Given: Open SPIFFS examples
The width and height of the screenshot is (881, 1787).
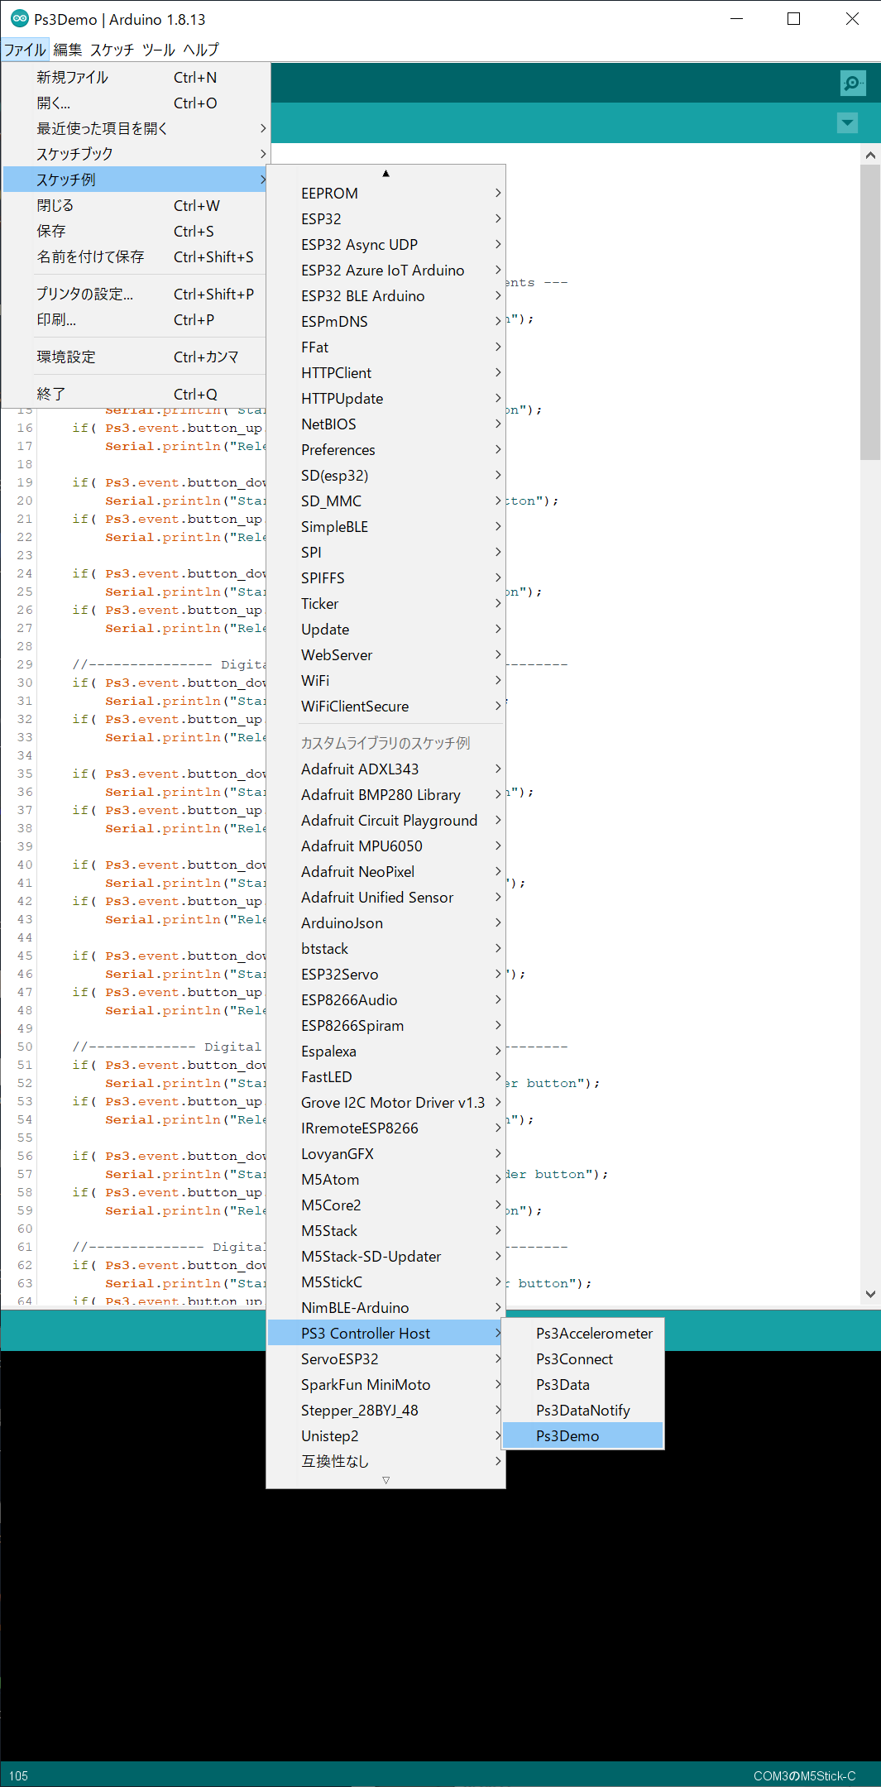Looking at the screenshot, I should 385,577.
